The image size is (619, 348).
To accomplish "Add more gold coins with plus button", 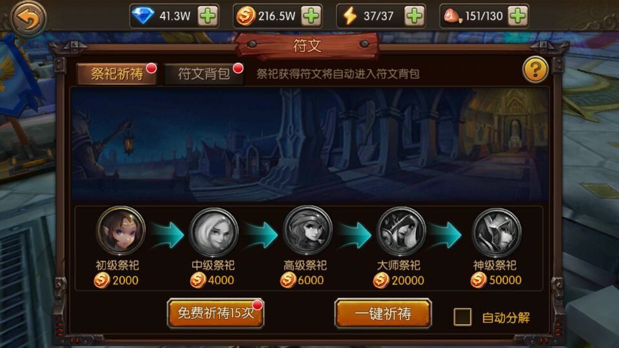I will click(x=311, y=16).
